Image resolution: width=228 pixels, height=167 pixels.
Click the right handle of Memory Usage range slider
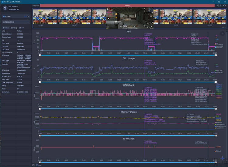point(216,135)
